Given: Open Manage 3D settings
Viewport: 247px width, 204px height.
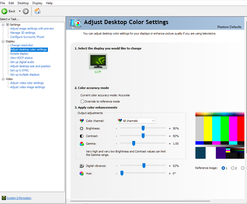Looking at the screenshot, I should point(23,33).
